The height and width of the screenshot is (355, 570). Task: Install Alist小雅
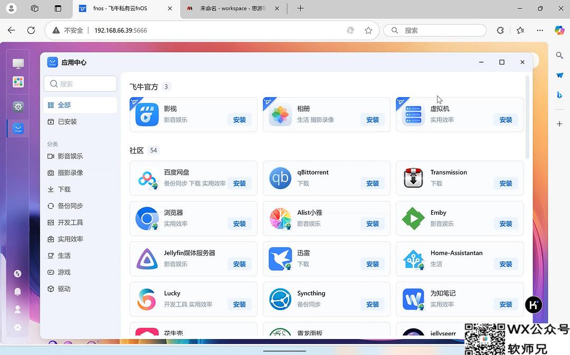(x=373, y=224)
